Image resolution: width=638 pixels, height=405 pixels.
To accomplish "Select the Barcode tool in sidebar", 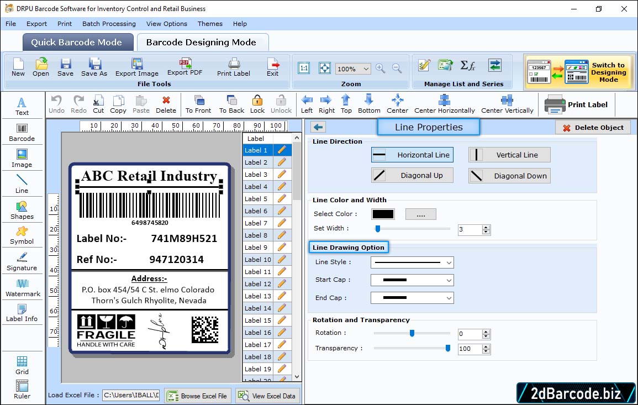I will click(x=22, y=133).
